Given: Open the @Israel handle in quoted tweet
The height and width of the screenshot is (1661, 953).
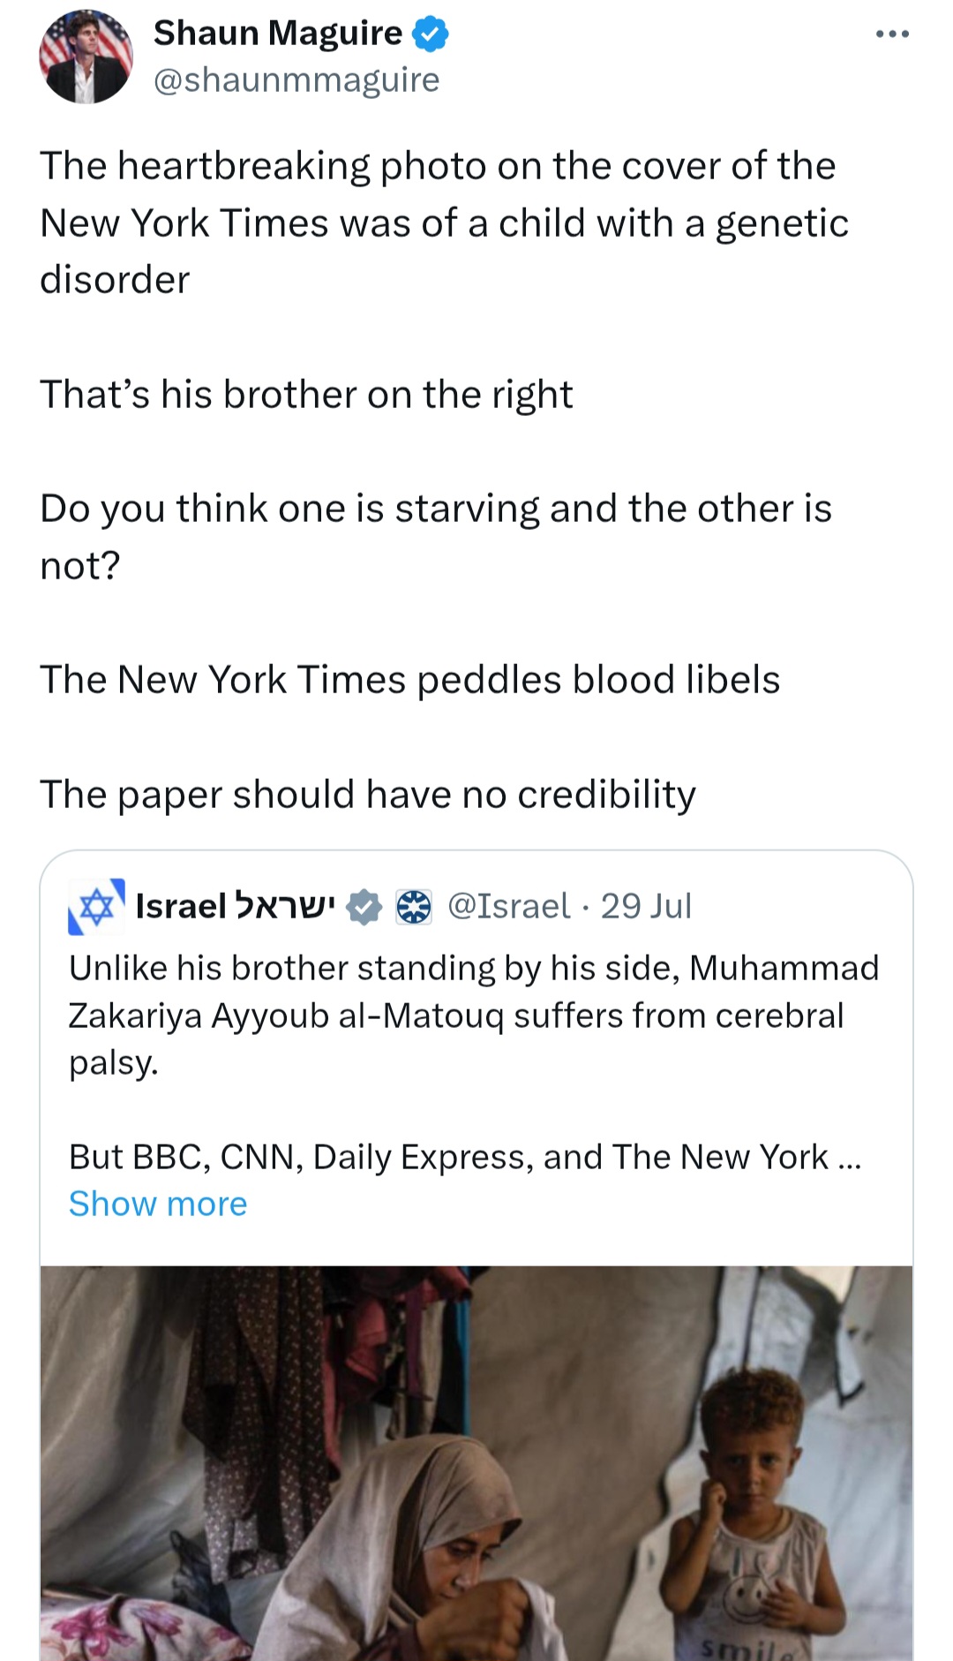Looking at the screenshot, I should coord(509,906).
